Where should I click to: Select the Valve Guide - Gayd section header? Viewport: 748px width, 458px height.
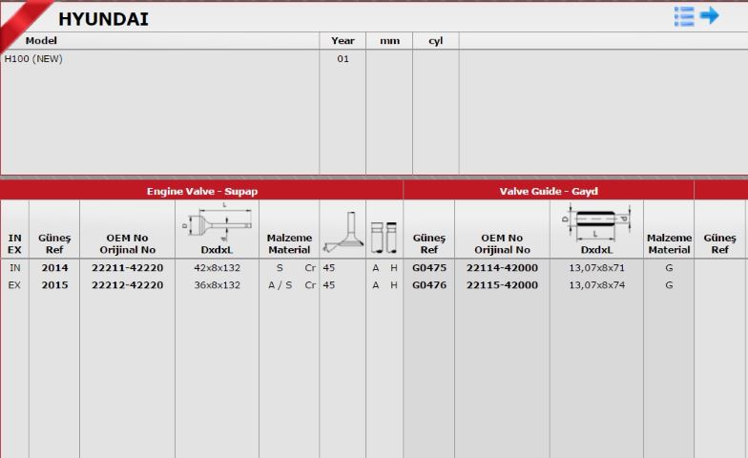[549, 191]
